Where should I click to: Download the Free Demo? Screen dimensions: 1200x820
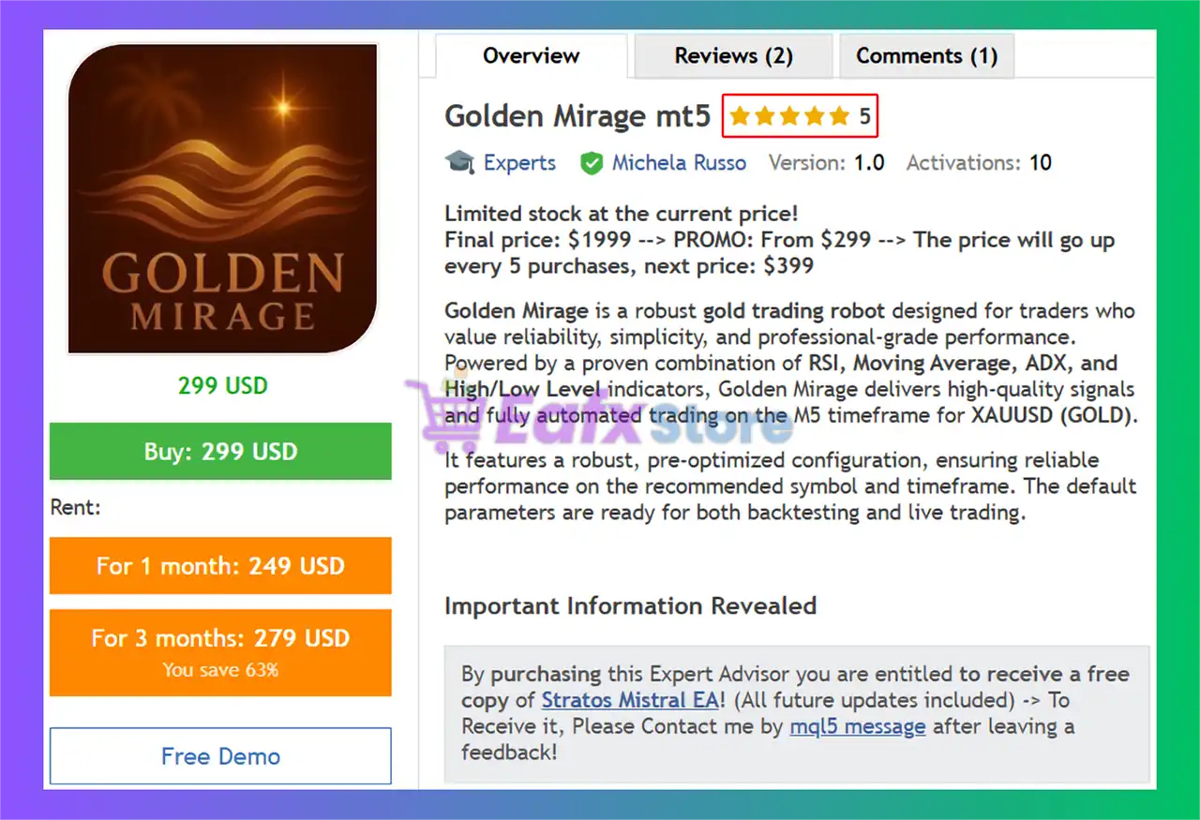tap(220, 756)
